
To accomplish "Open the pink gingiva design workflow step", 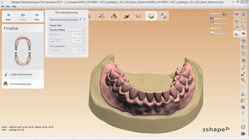I will pyautogui.click(x=139, y=16).
